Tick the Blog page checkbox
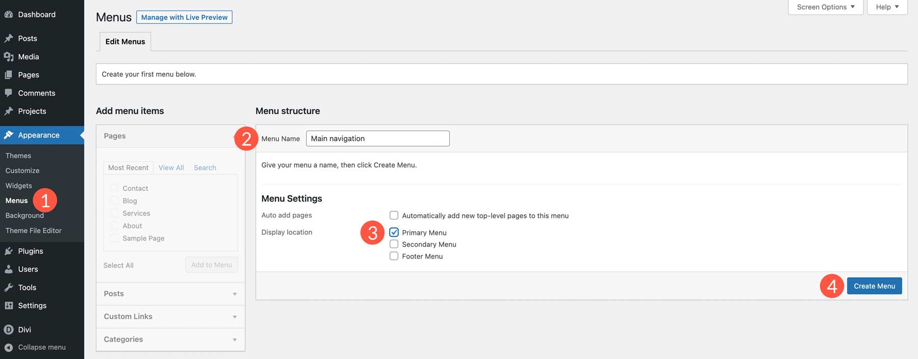 coord(114,201)
